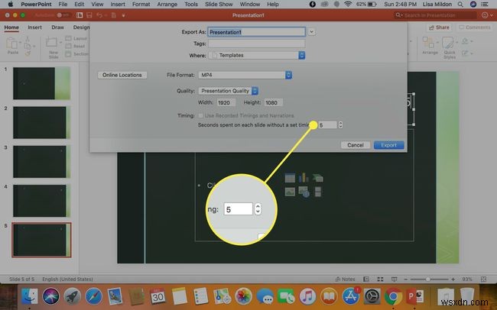Switch to Slide Sorter view icon
This screenshot has height=310, width=497.
(380, 279)
